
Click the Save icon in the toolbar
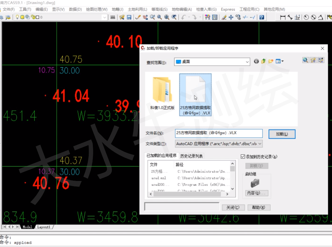(129, 17)
